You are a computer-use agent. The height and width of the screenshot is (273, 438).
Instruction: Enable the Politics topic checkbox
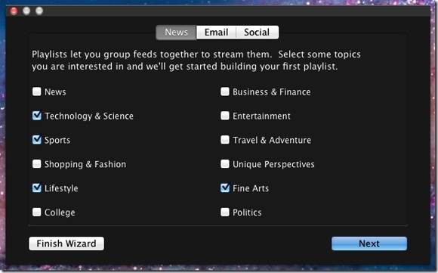tap(225, 212)
